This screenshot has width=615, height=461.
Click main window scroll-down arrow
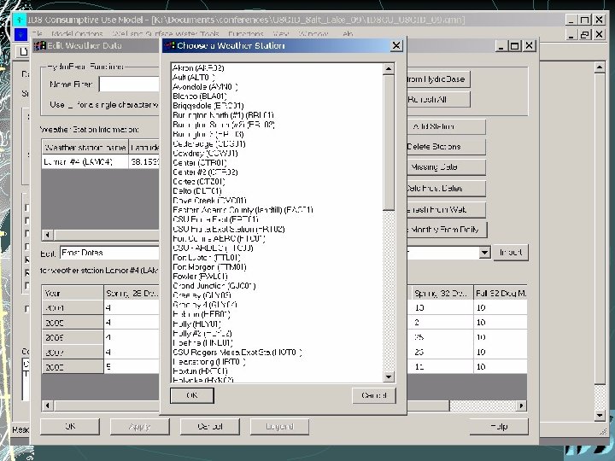click(x=600, y=416)
